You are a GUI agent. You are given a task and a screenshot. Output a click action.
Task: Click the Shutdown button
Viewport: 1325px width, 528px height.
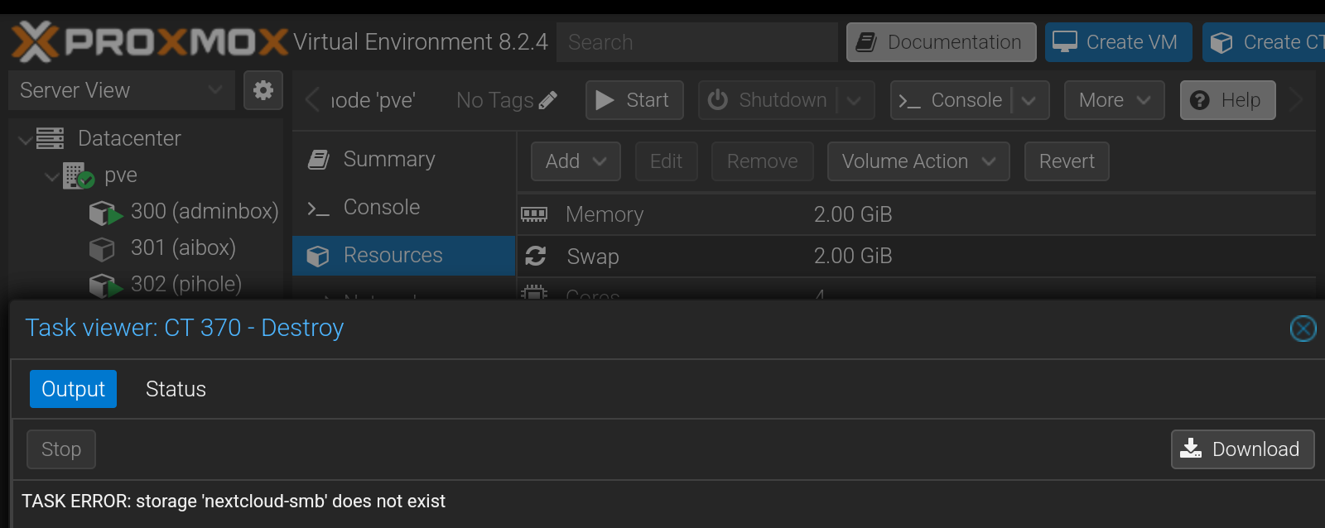768,100
